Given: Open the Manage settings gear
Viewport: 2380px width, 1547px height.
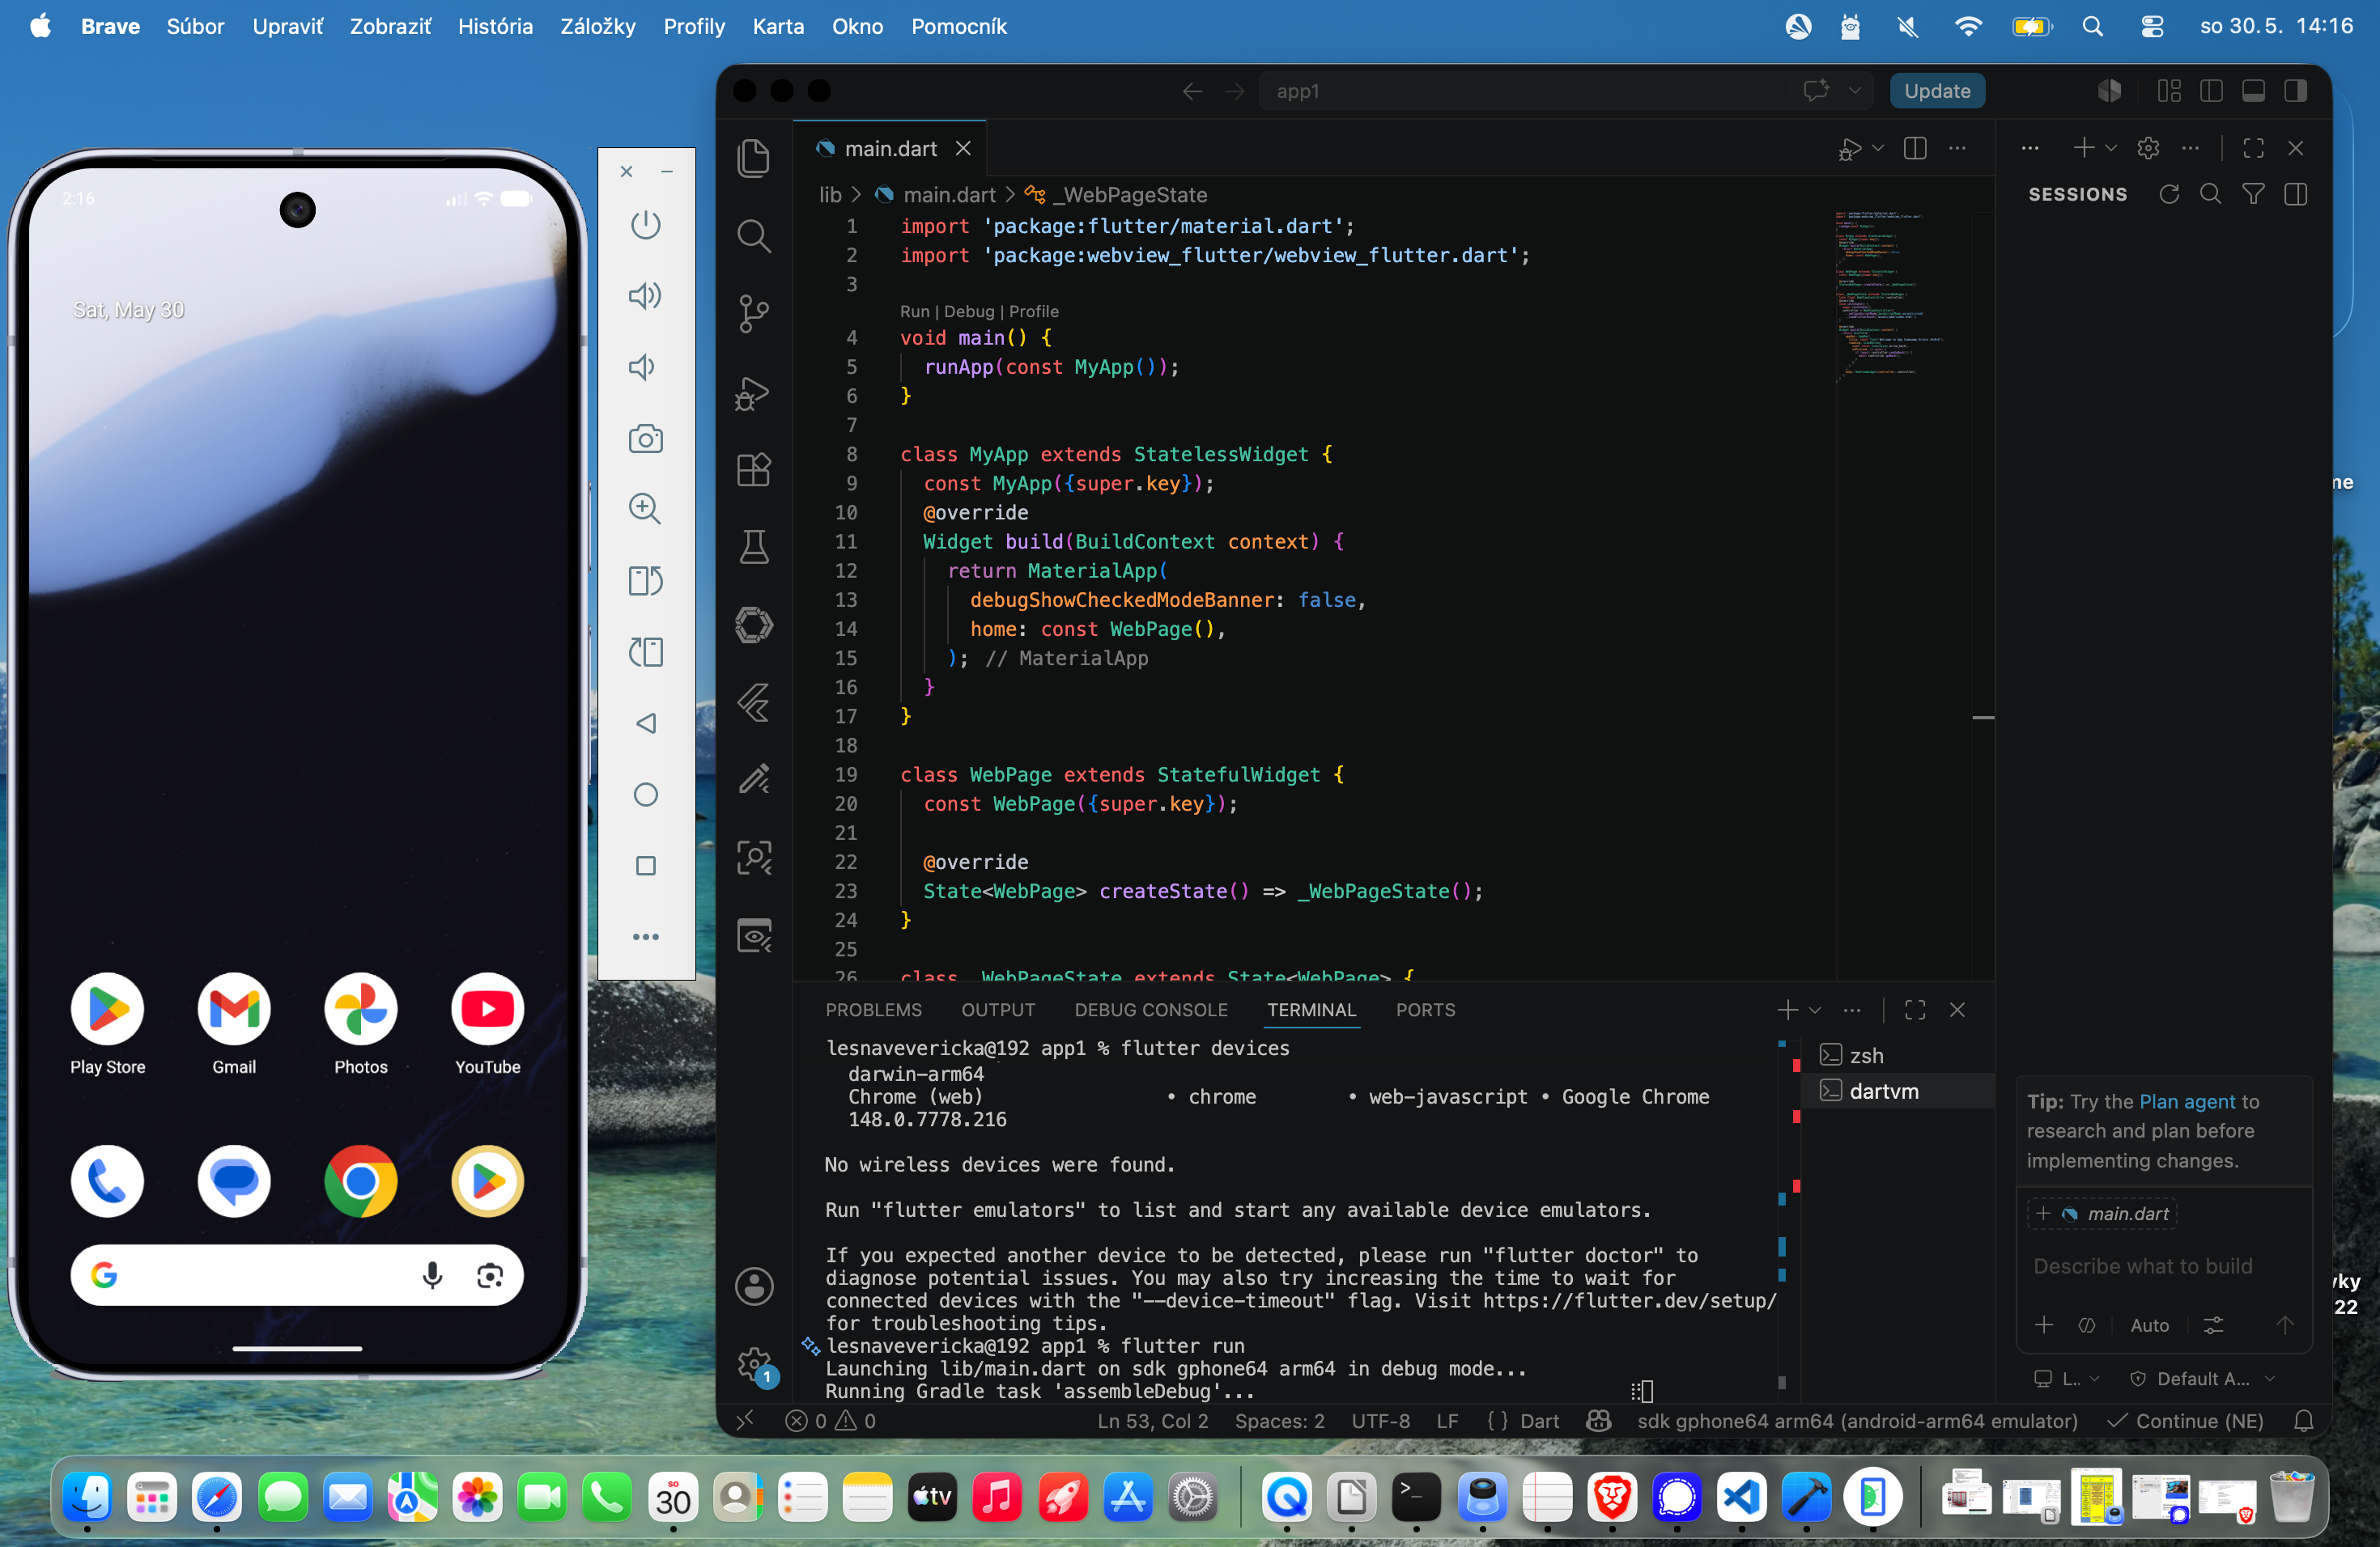Looking at the screenshot, I should coord(754,1363).
